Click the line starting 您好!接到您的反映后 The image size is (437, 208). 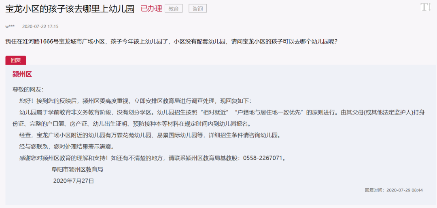tap(135, 101)
